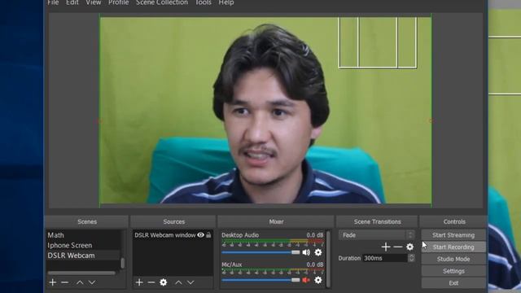Open source properties gear icon
The image size is (521, 293).
(163, 282)
